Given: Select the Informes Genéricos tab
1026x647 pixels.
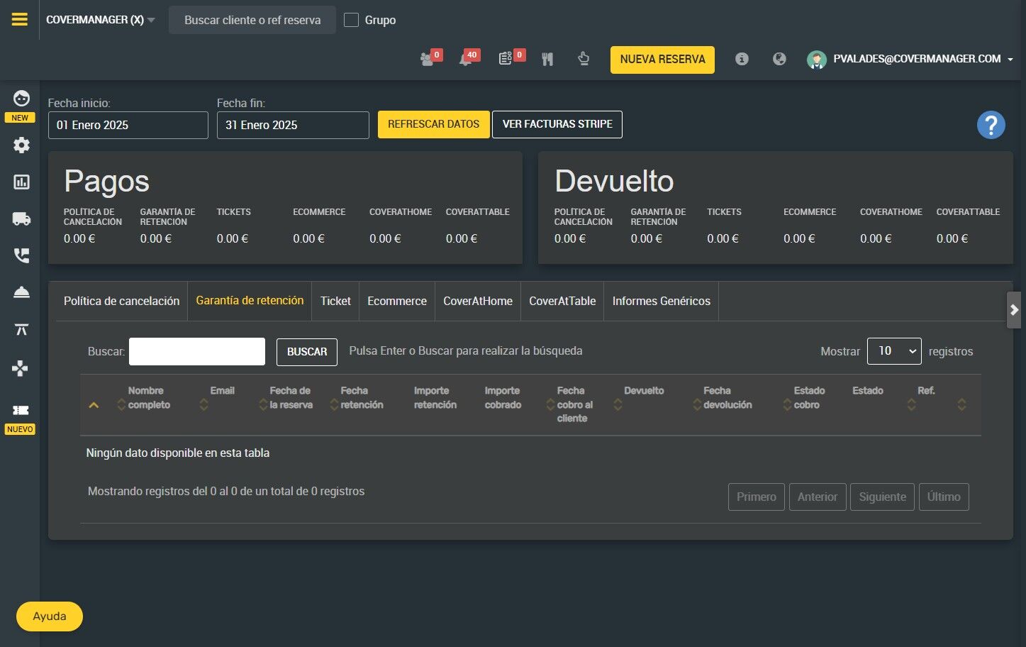Looking at the screenshot, I should [661, 301].
